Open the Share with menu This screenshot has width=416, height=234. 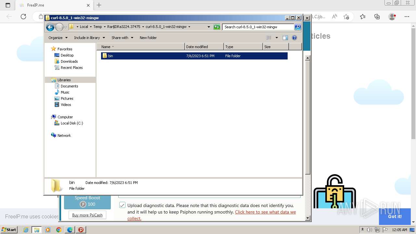click(x=122, y=38)
